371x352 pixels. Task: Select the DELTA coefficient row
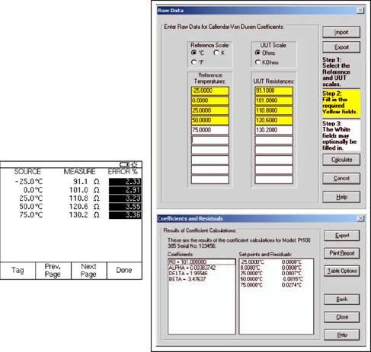point(202,274)
